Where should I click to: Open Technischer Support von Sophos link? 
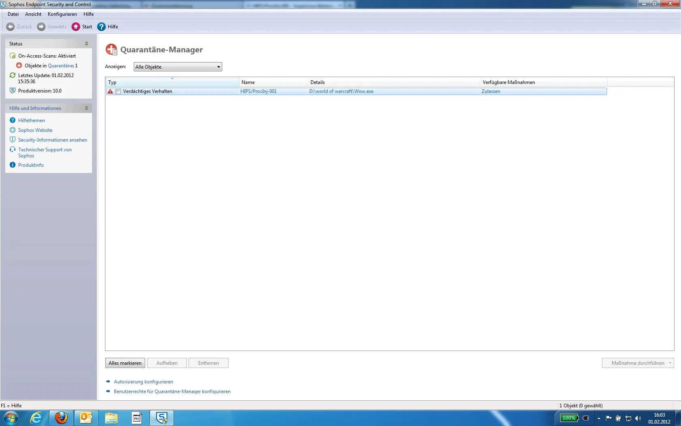point(45,153)
